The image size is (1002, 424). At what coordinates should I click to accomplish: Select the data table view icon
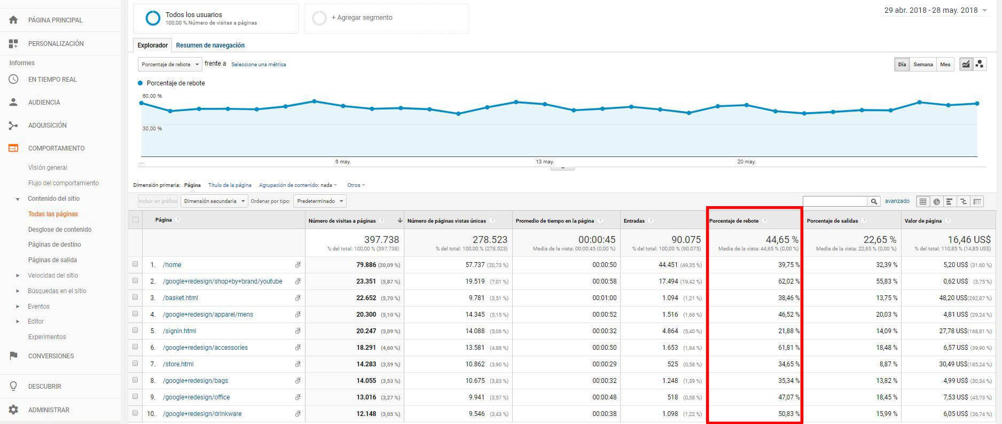coord(922,201)
